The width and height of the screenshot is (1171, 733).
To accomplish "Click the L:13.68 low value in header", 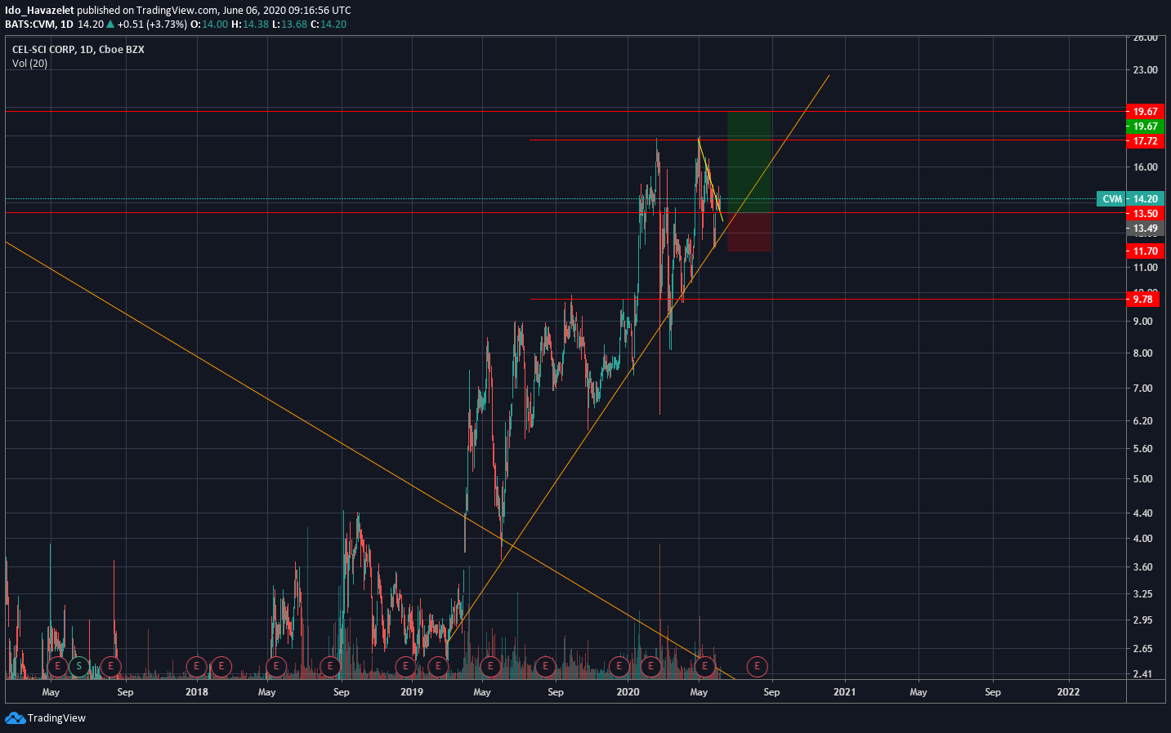I will [289, 24].
